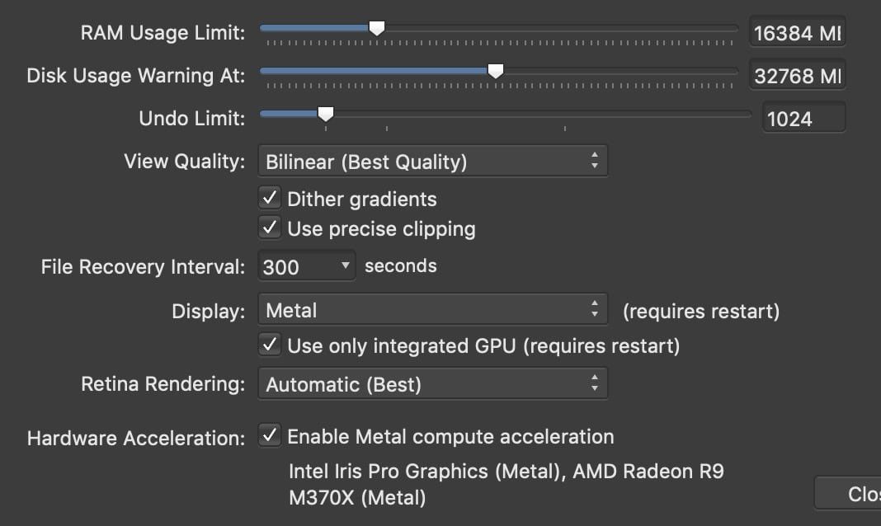Click the Undo Limit slider handle
Image resolution: width=881 pixels, height=526 pixels.
[x=325, y=114]
